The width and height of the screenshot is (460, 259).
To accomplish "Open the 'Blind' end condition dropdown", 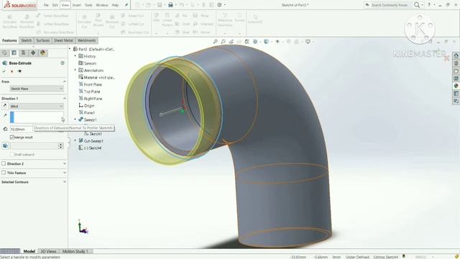I will pyautogui.click(x=37, y=106).
